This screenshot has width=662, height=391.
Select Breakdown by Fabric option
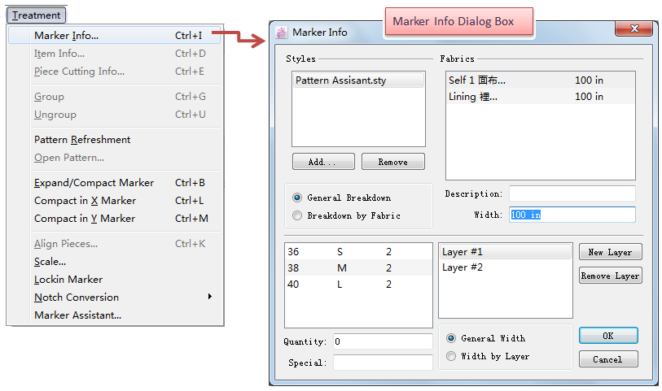(297, 215)
